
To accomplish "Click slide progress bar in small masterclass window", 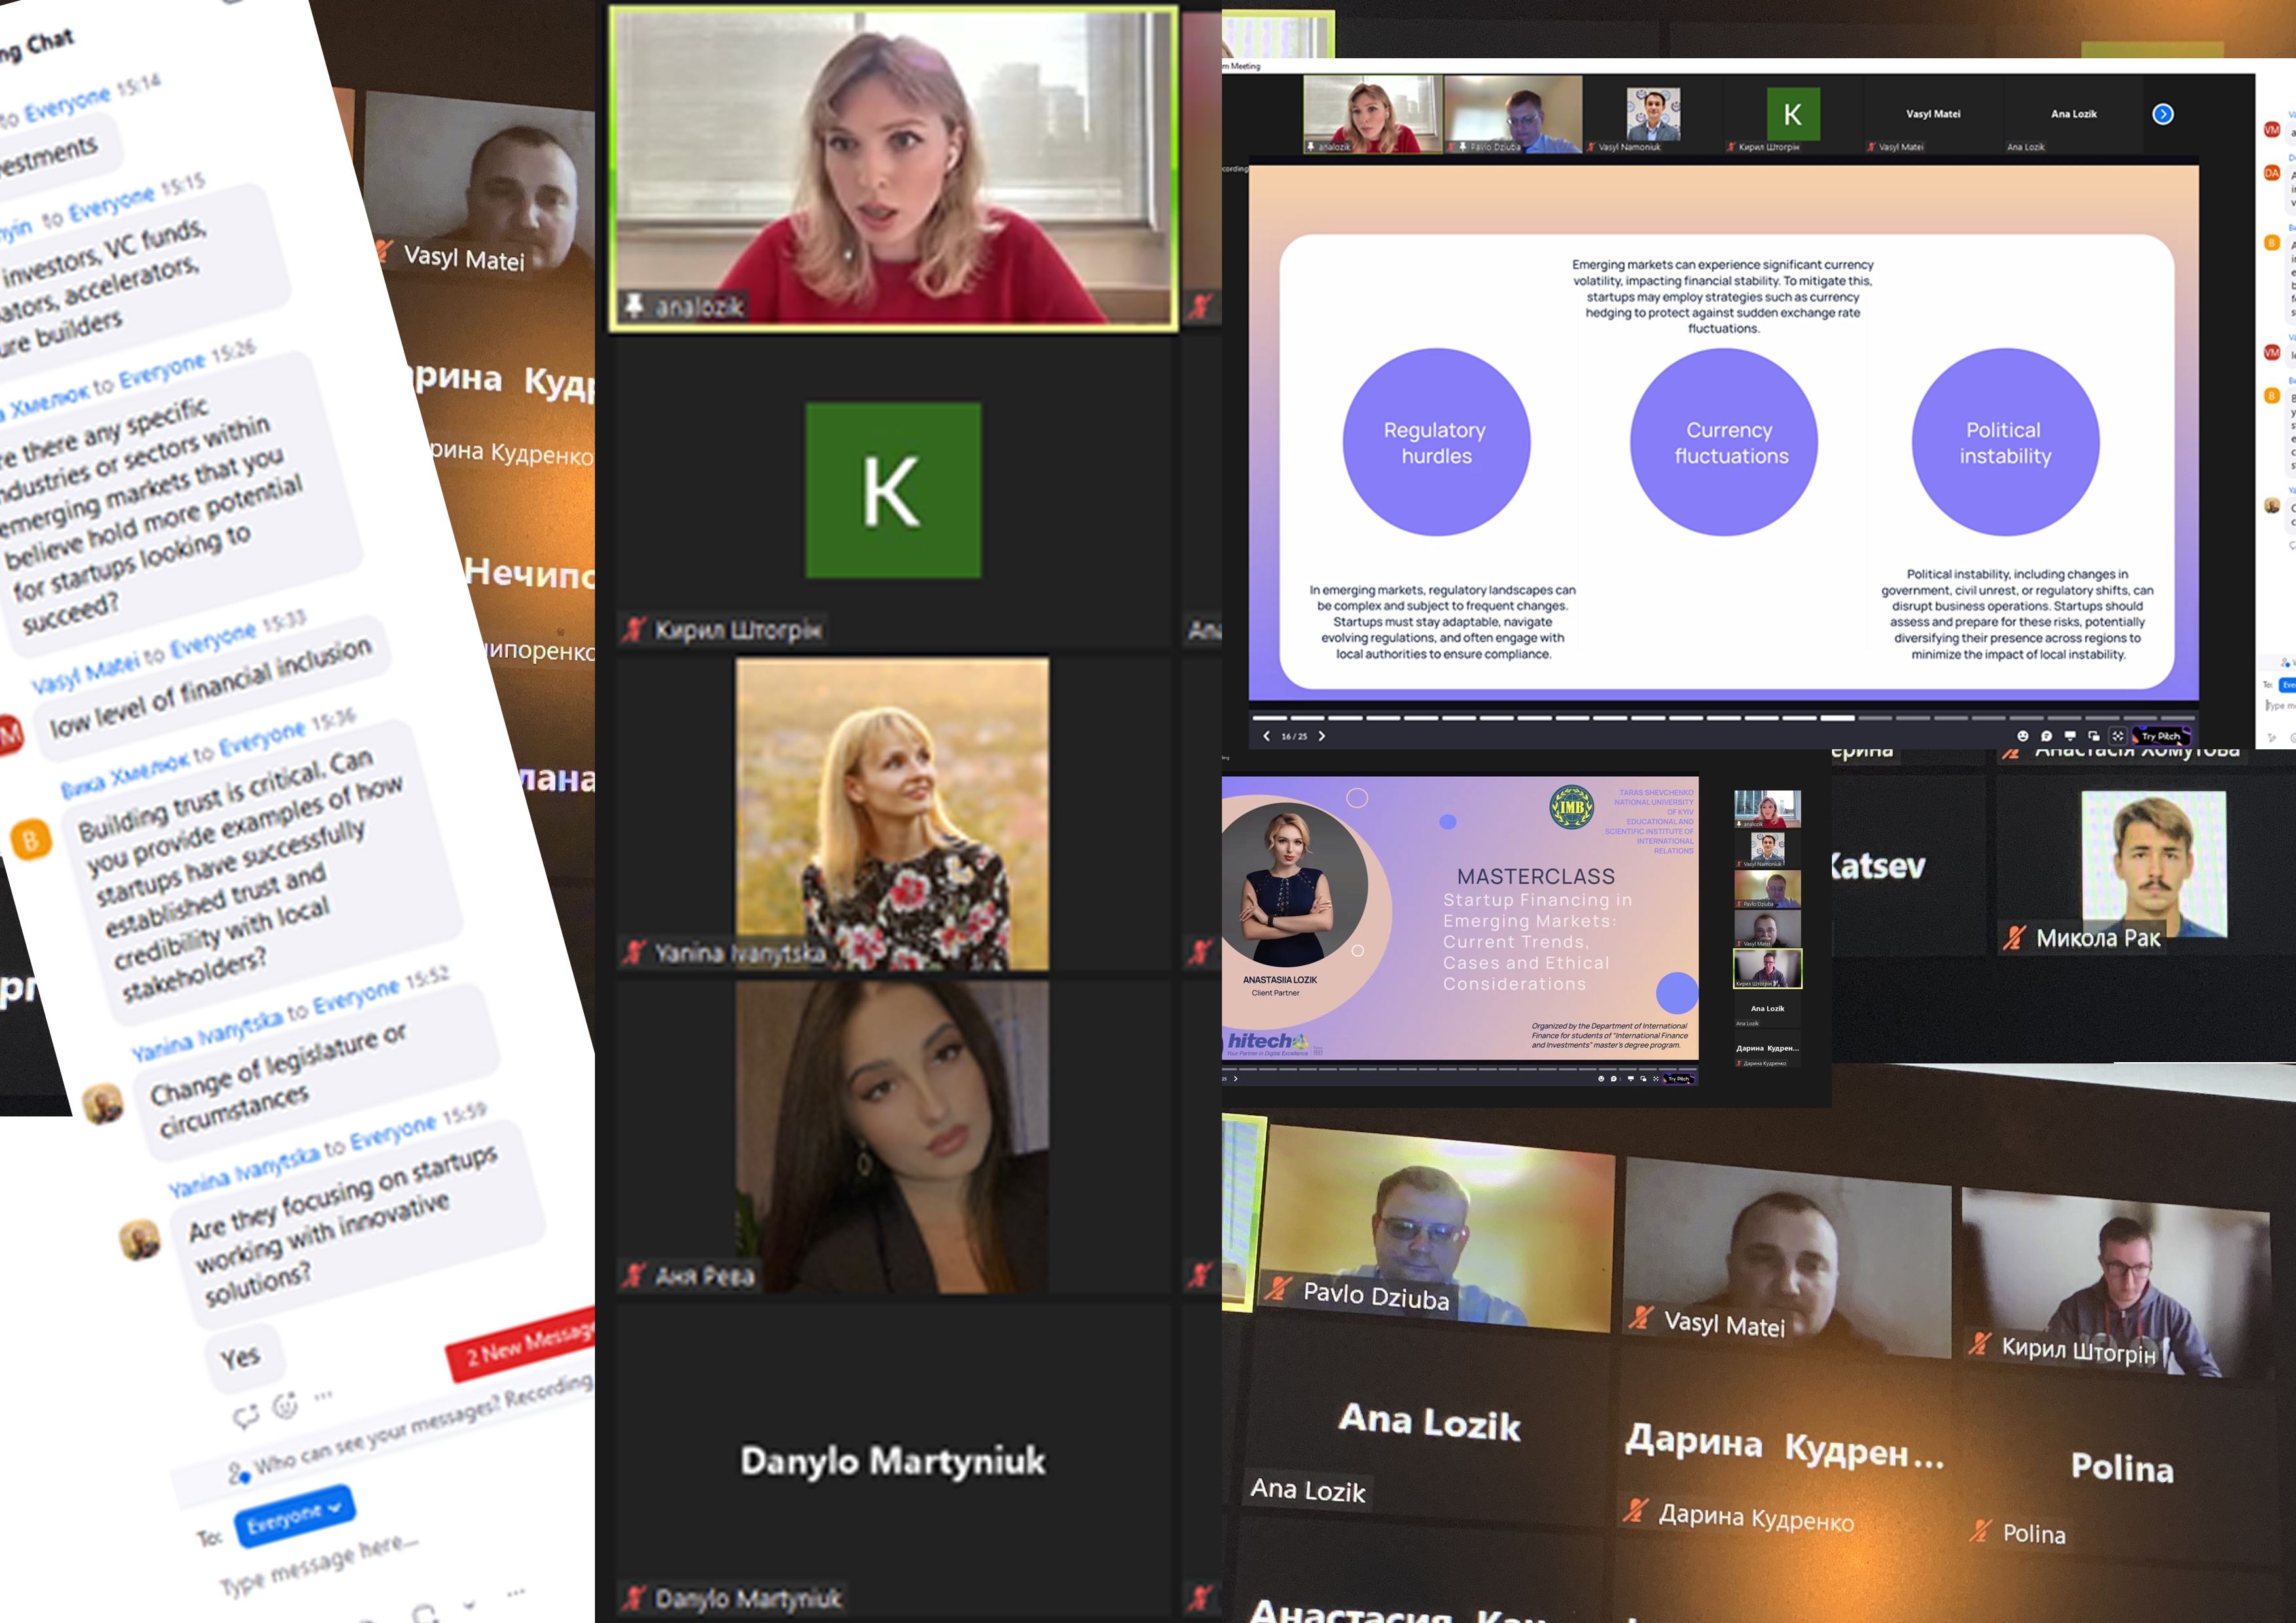I will pos(1460,1069).
